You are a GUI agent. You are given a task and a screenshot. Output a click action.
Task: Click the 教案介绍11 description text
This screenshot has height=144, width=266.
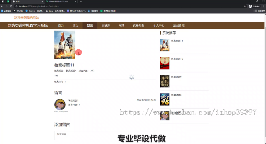click(x=60, y=81)
